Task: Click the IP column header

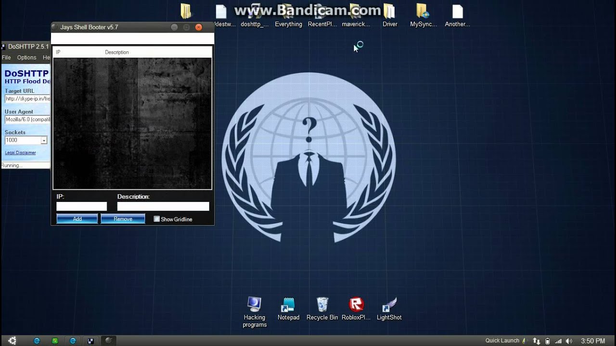Action: click(x=78, y=52)
